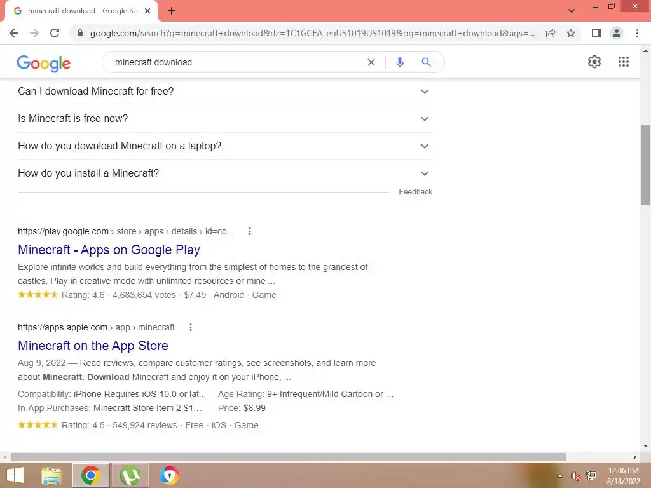The height and width of the screenshot is (488, 651).
Task: Open Google settings gear icon
Action: click(594, 62)
